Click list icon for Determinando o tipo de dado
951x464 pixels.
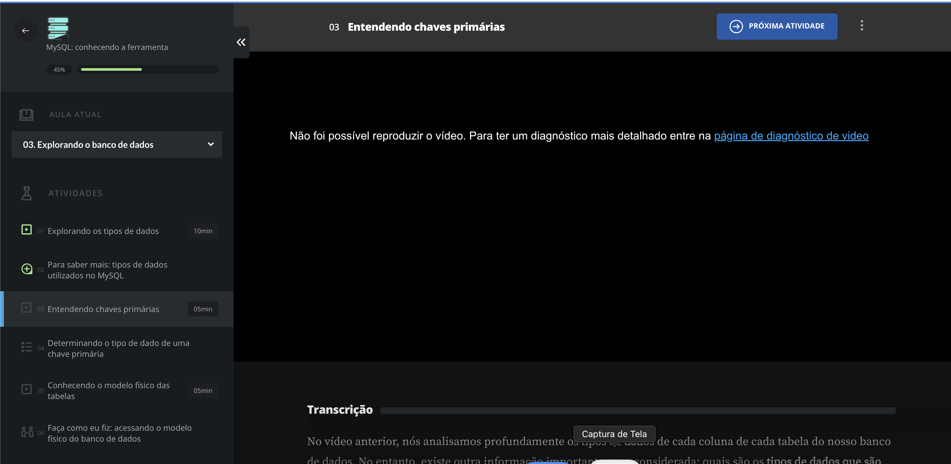[x=26, y=347]
